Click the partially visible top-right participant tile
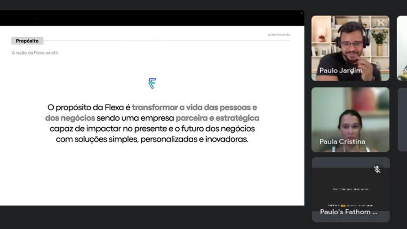407x229 pixels. (402, 48)
